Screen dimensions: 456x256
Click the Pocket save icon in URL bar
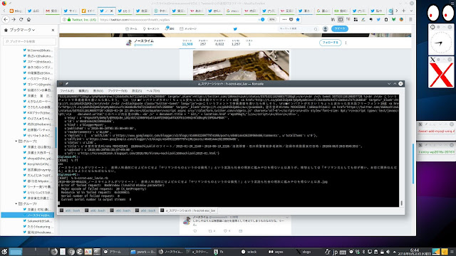291,19
